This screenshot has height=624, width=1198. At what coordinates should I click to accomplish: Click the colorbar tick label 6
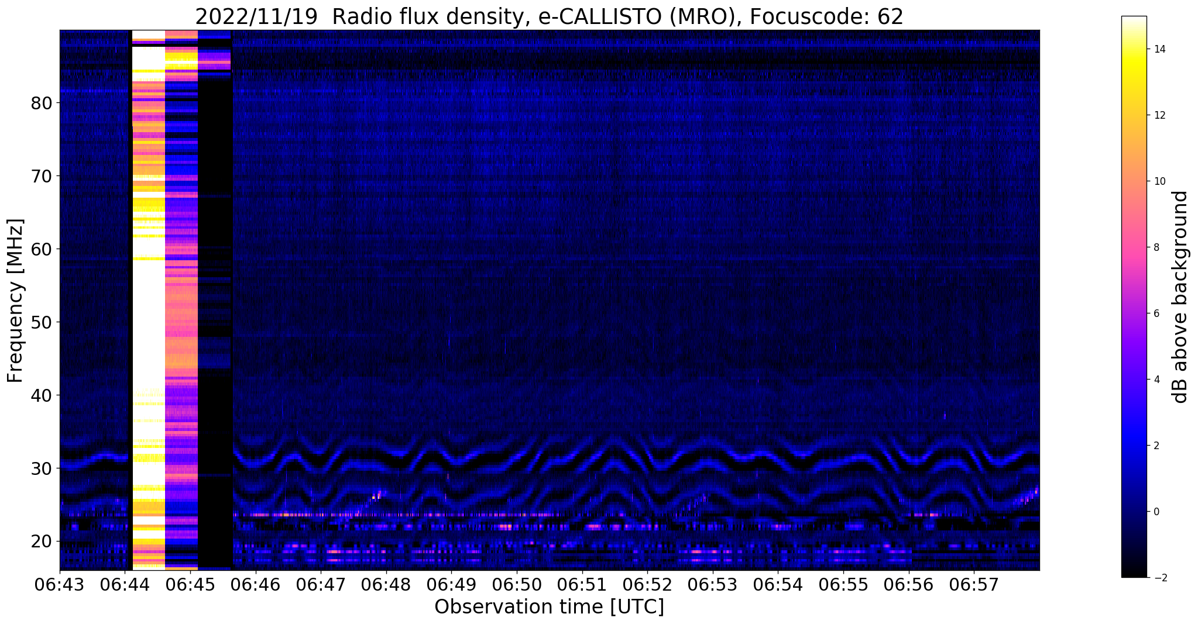pos(1155,313)
